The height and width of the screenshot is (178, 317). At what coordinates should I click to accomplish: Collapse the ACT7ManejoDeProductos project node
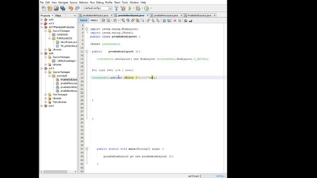(x=42, y=27)
